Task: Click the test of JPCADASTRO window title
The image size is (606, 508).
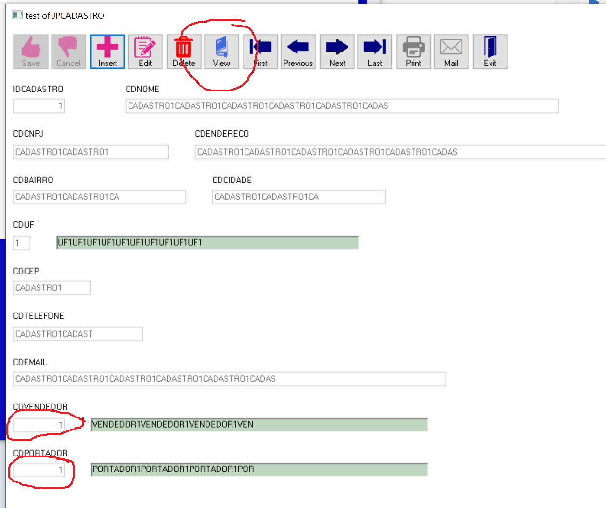Action: pyautogui.click(x=65, y=15)
